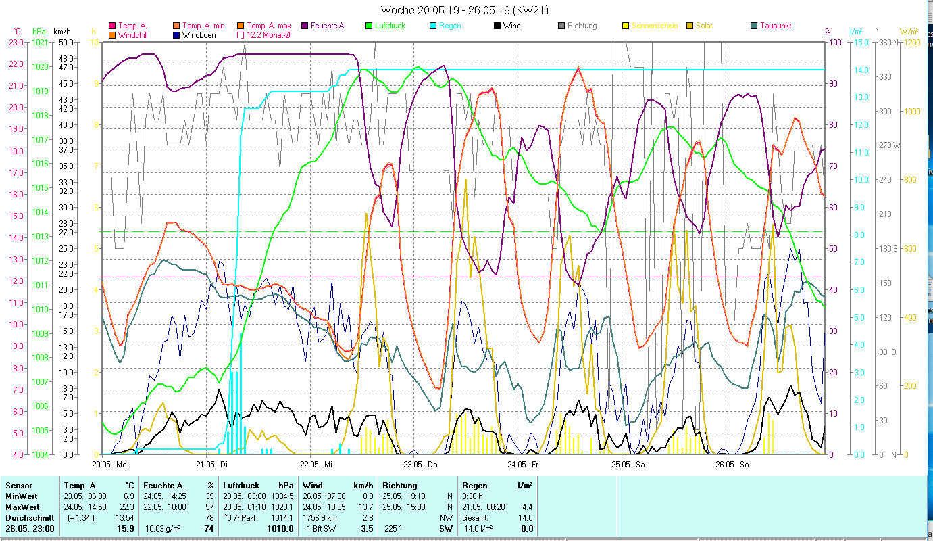
Task: Click the 'Sonnenschein' legend label
Action: pyautogui.click(x=655, y=26)
